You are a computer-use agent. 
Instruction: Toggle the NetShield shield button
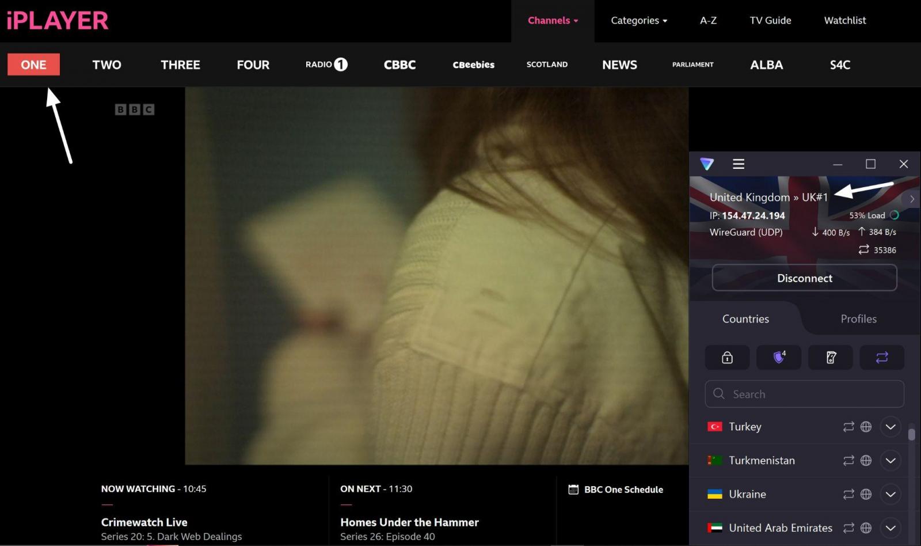point(779,358)
